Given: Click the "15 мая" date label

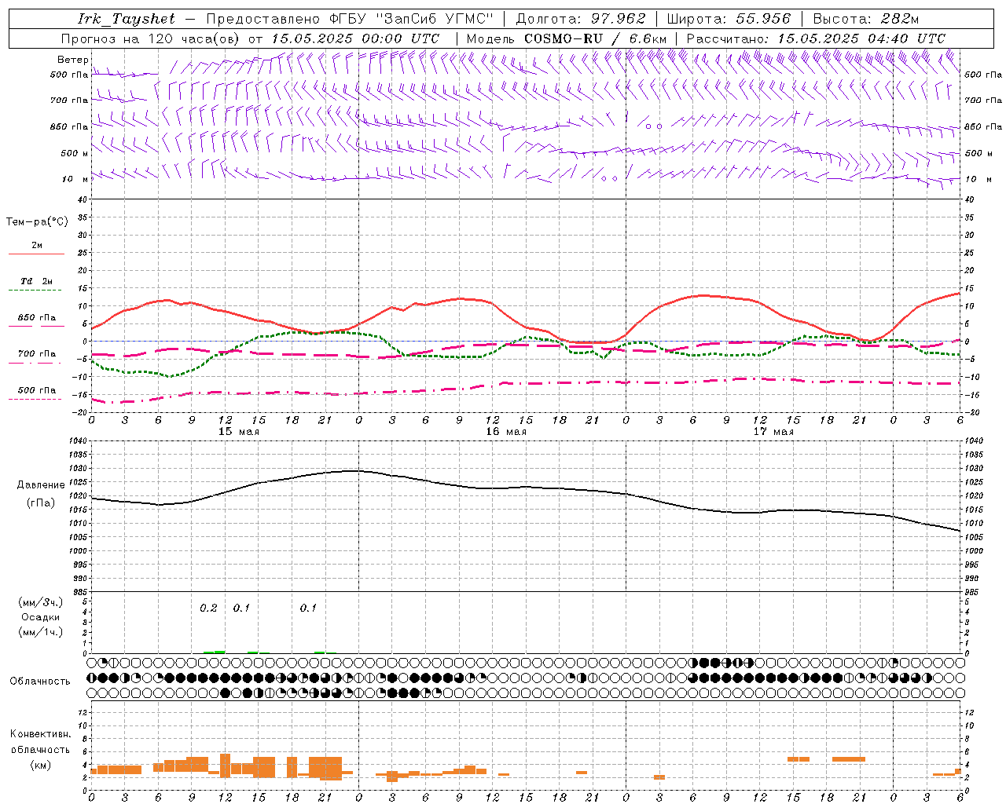Looking at the screenshot, I should click(x=239, y=432).
